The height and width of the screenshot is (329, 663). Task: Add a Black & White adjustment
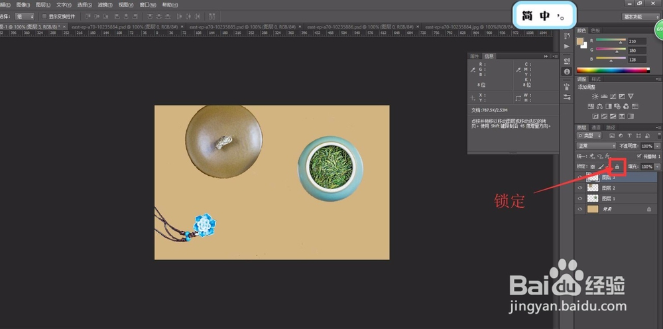pyautogui.click(x=609, y=106)
